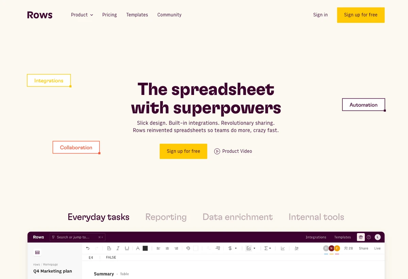The width and height of the screenshot is (408, 279).
Task: Click the 'Summary' table heading
Action: [104, 274]
